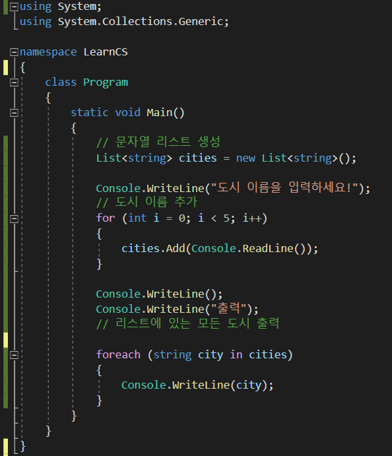Collapse the foreach loop block
The width and height of the screenshot is (392, 456).
(x=14, y=355)
